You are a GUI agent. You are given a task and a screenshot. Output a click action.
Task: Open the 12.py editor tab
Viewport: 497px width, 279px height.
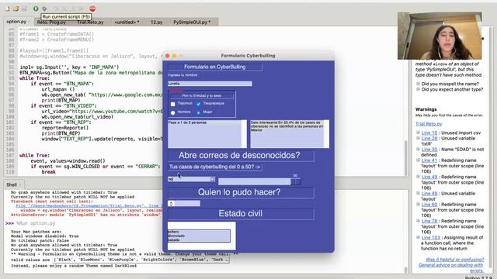[x=156, y=22]
